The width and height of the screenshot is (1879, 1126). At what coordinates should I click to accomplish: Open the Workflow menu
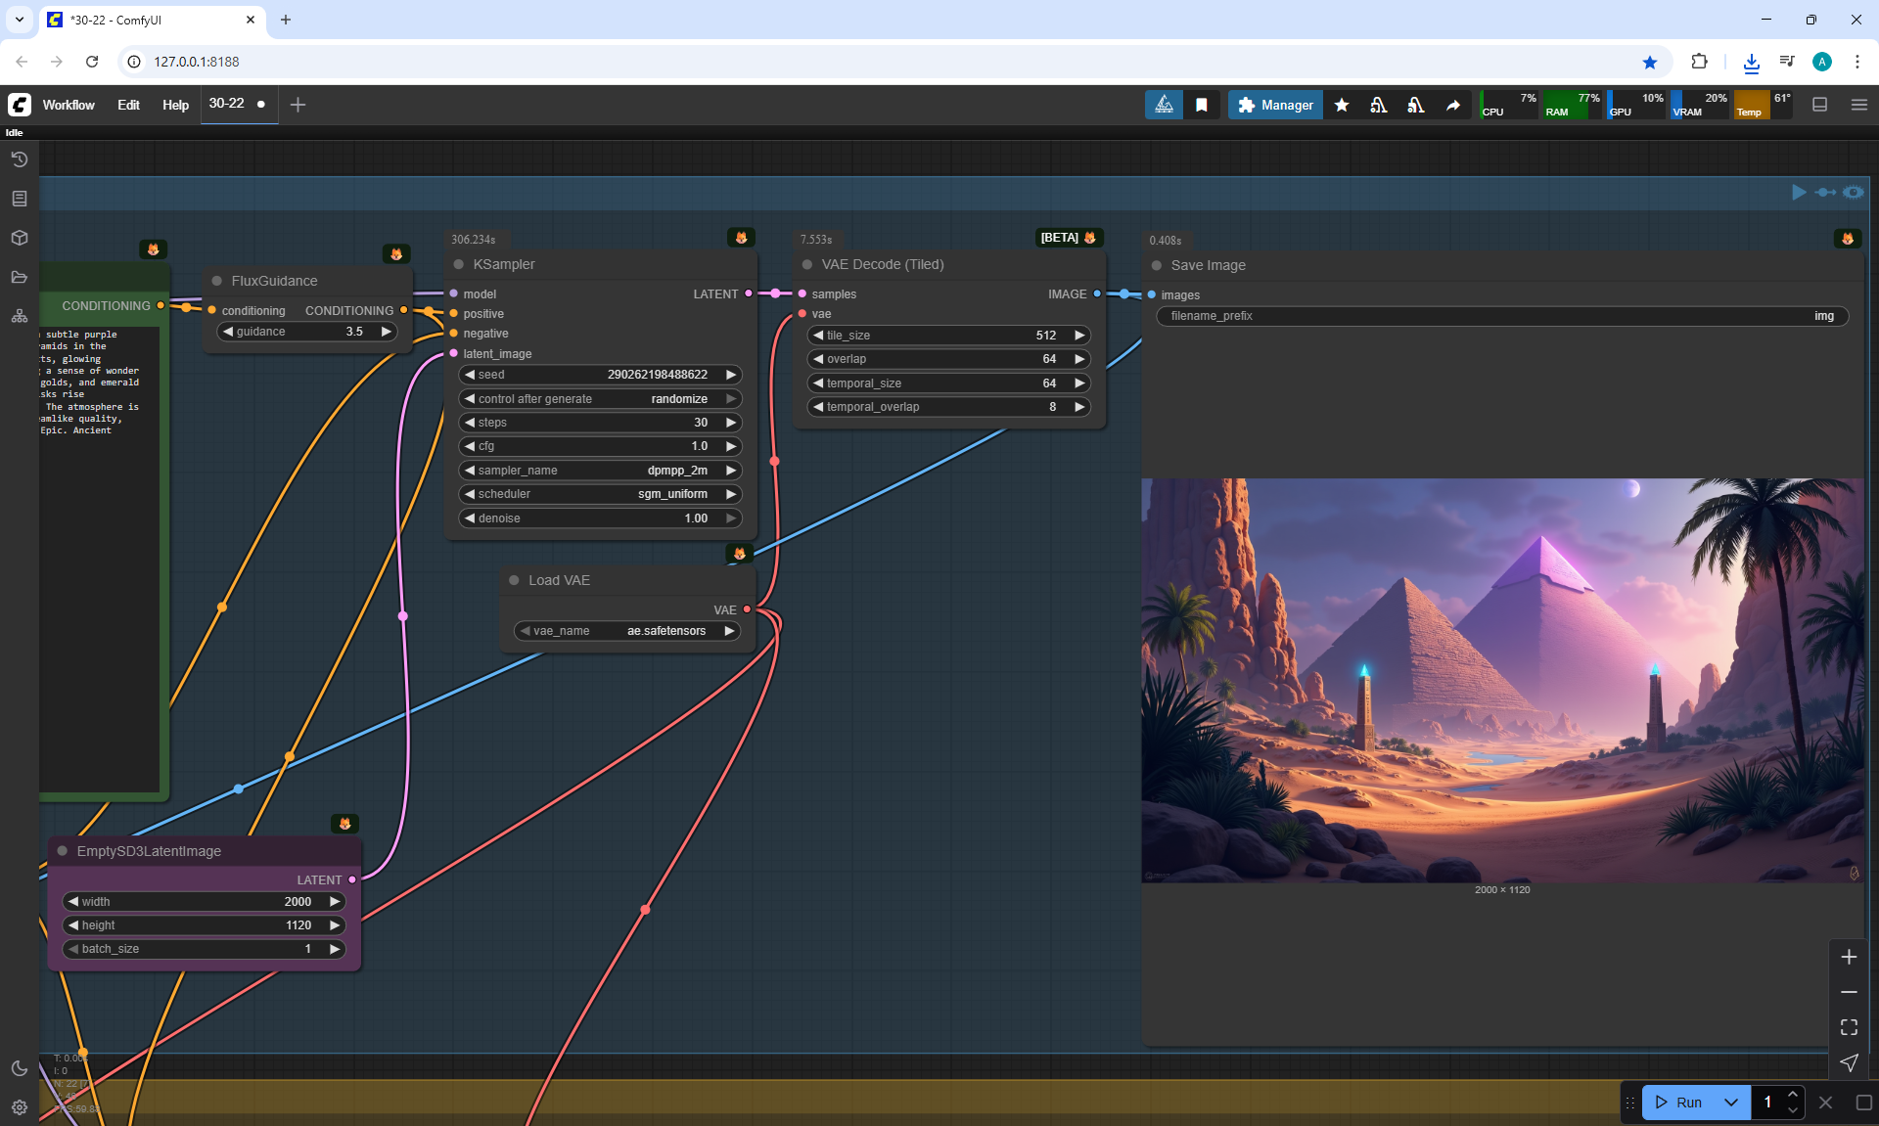pyautogui.click(x=69, y=105)
